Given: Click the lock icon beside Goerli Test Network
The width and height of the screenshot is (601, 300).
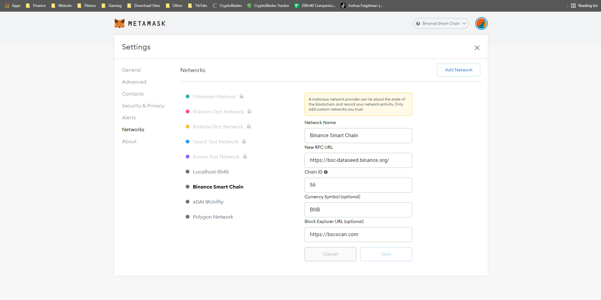Looking at the screenshot, I should point(244,141).
